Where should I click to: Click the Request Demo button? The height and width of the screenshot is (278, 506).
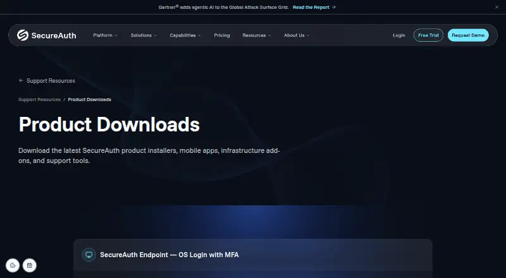tap(468, 35)
